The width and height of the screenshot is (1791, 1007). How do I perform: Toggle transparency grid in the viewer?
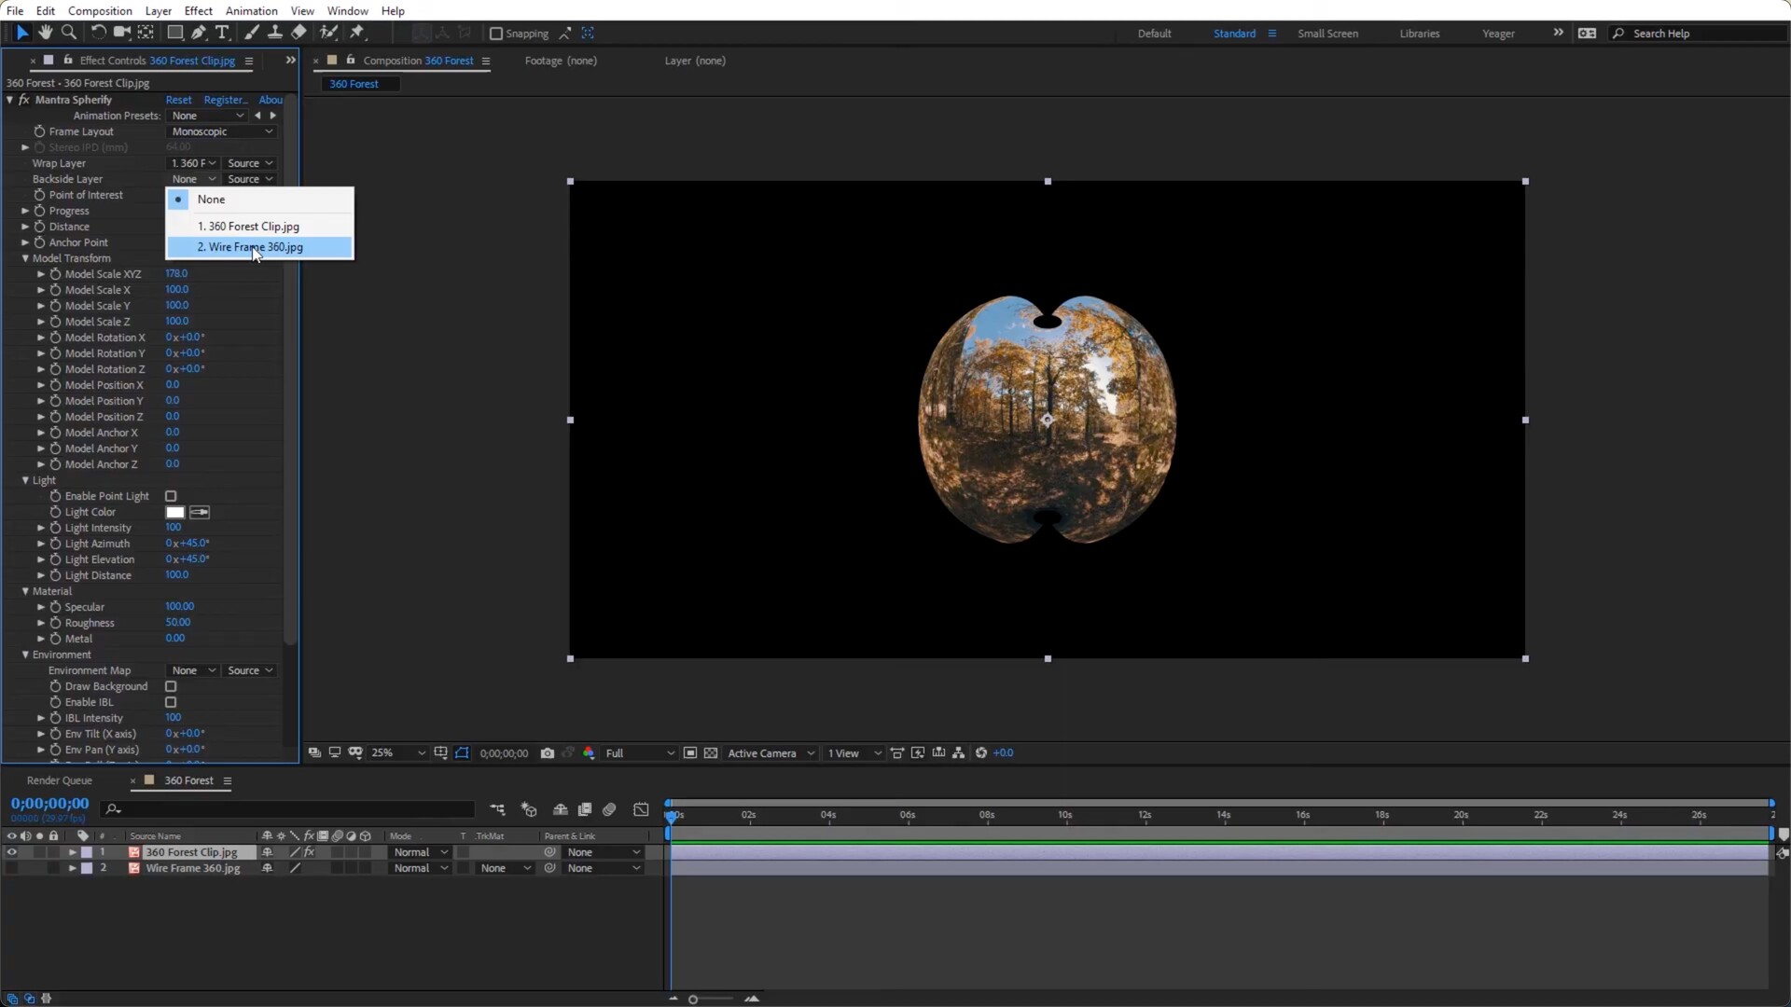coord(711,753)
